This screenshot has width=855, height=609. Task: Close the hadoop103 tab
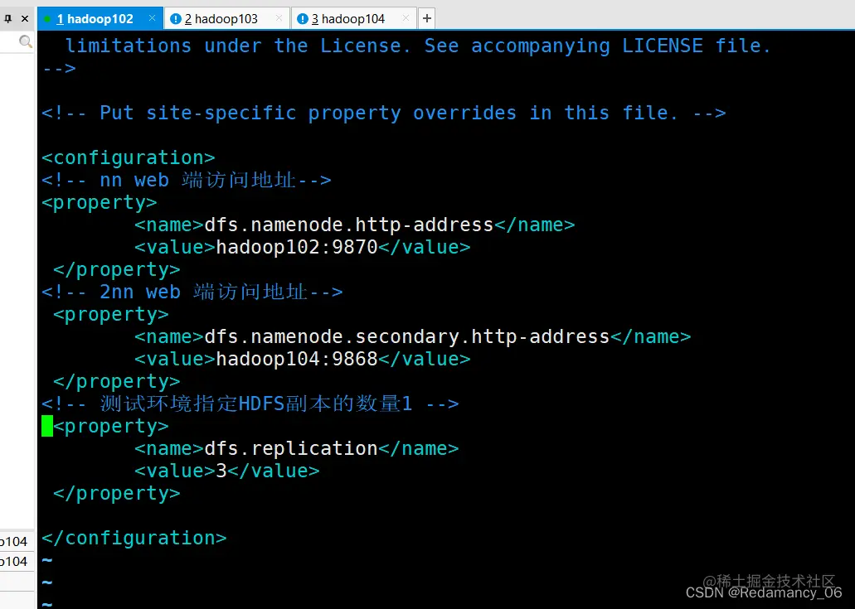coord(279,18)
